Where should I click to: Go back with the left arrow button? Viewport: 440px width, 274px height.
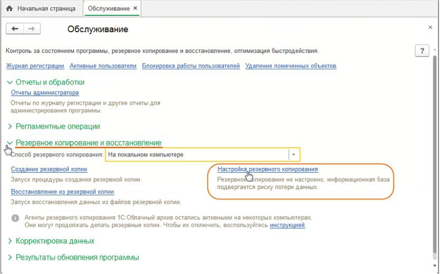click(15, 29)
